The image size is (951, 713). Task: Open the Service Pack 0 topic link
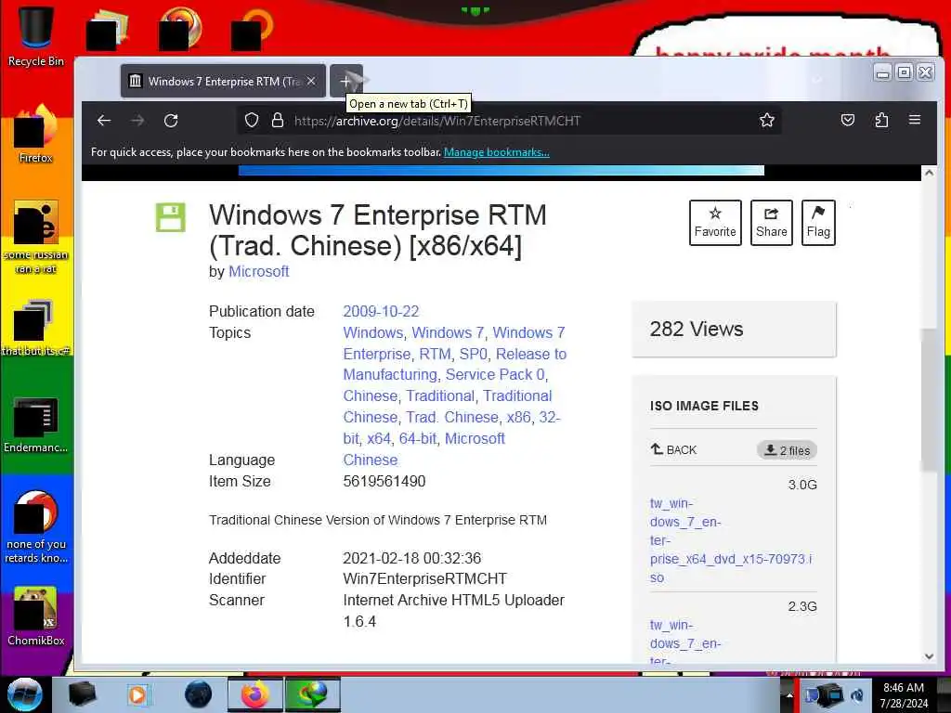(x=495, y=375)
